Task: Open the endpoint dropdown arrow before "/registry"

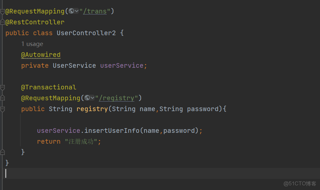Action: tap(93, 98)
